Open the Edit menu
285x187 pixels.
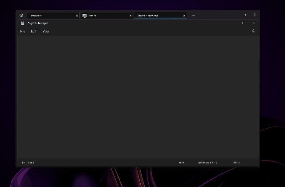pos(34,31)
